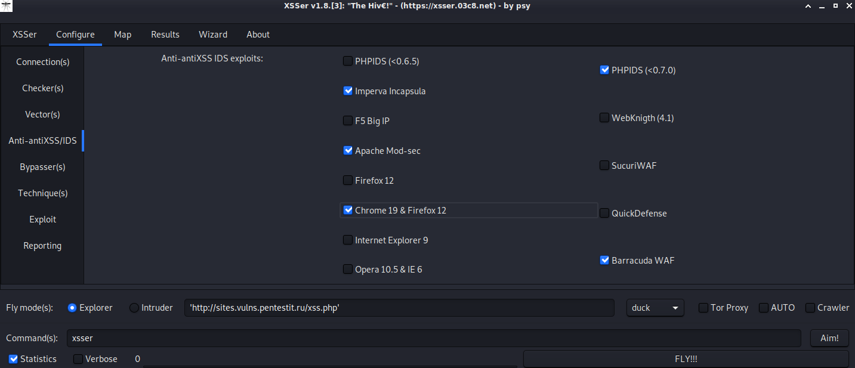Image resolution: width=855 pixels, height=368 pixels.
Task: Launch attack with the FLY!!! button
Action: pos(686,359)
